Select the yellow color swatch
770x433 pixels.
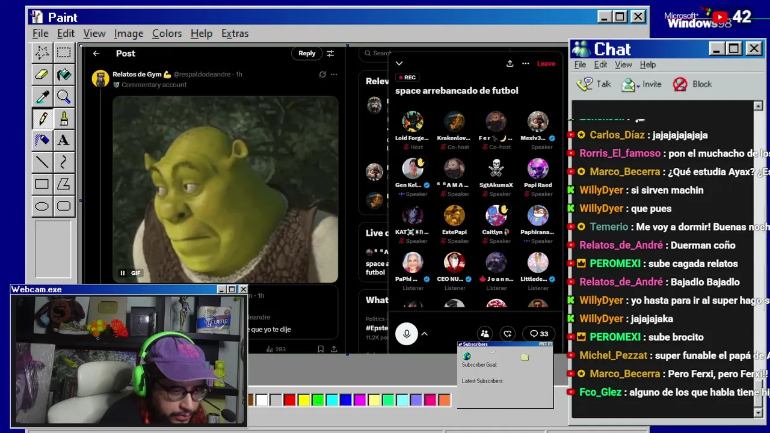point(304,400)
